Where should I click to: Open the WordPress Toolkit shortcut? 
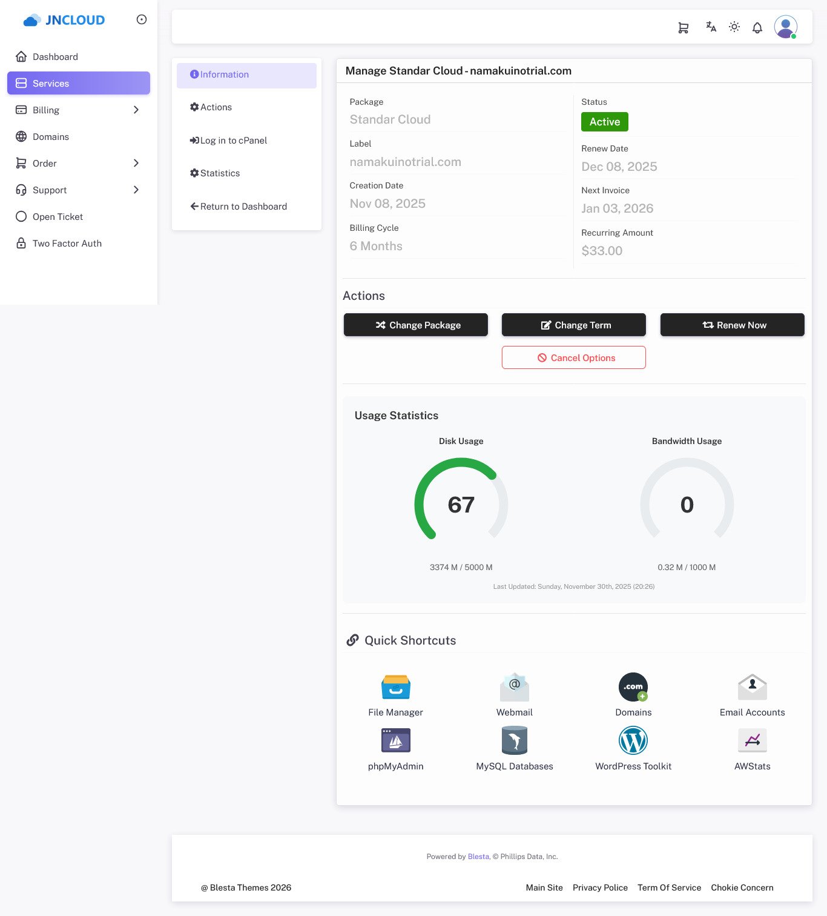coord(633,741)
